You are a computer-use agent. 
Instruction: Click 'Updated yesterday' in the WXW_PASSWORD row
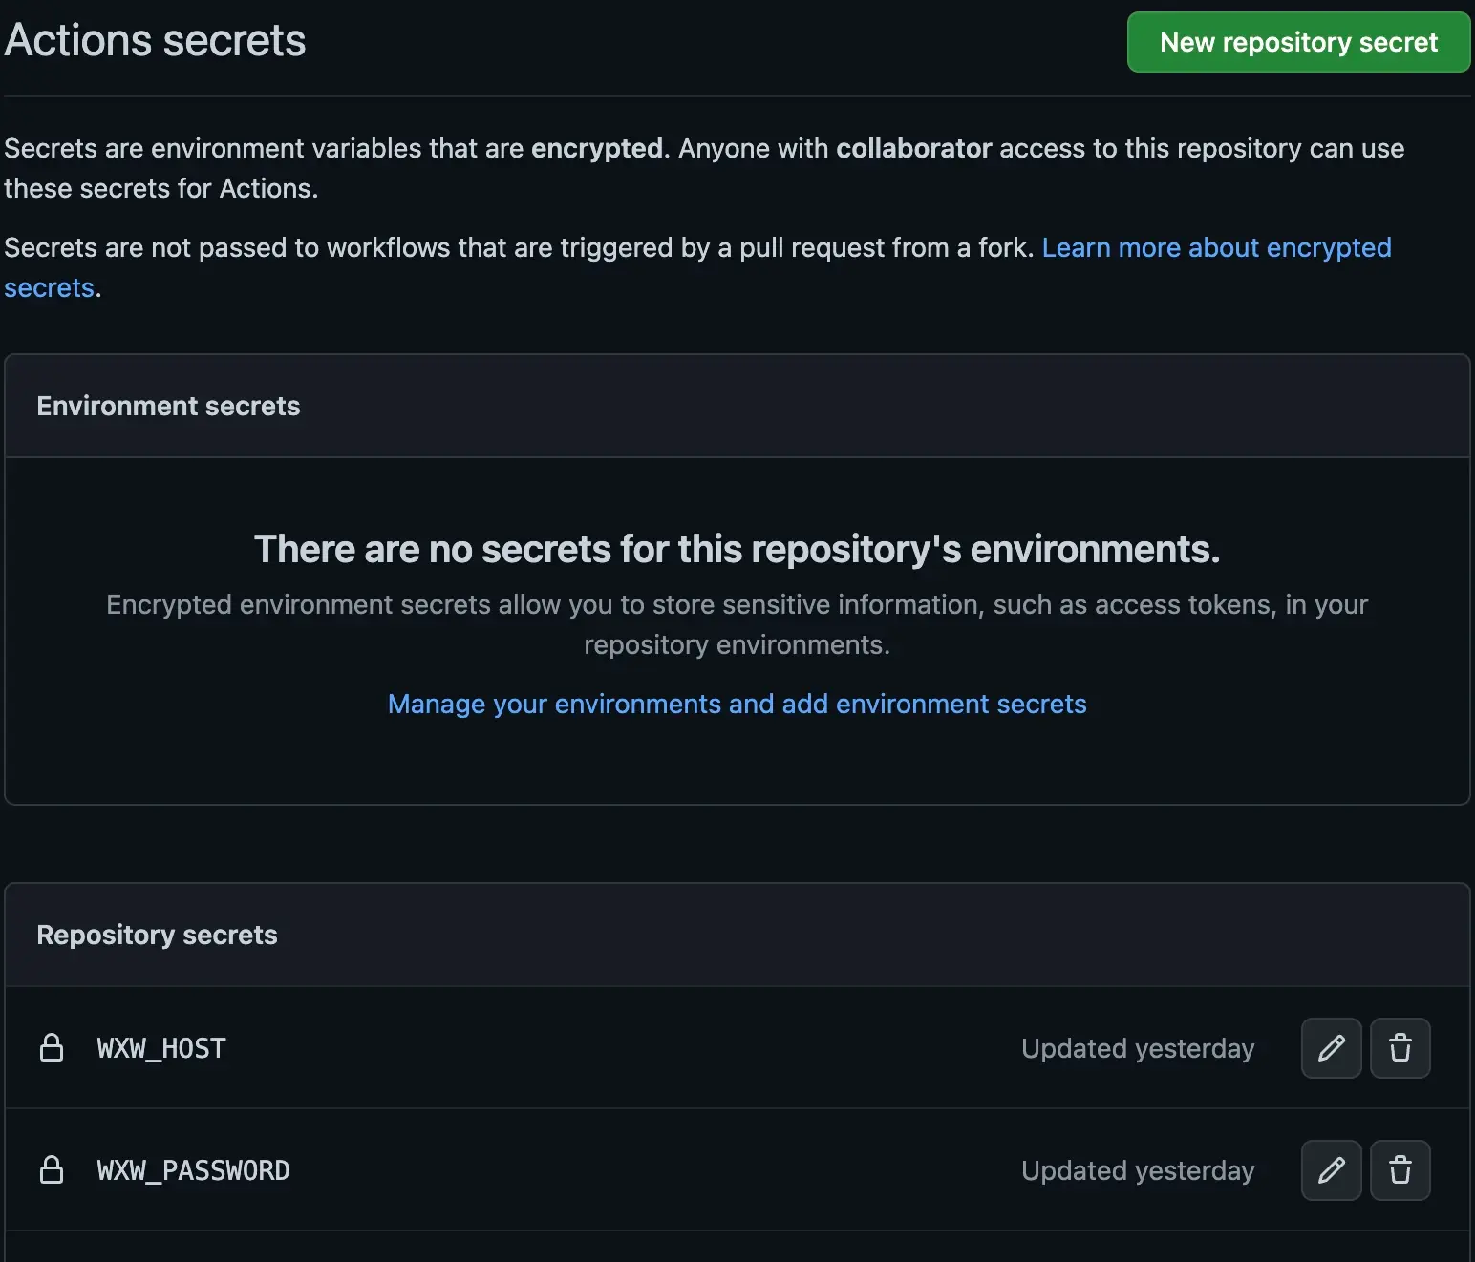click(1137, 1170)
